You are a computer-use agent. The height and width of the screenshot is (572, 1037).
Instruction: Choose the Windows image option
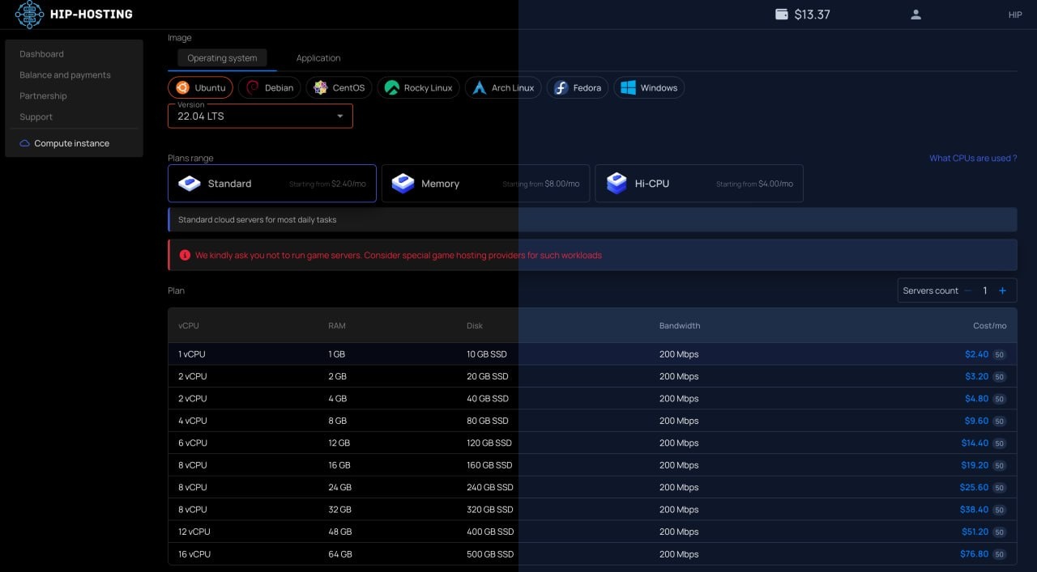coord(648,88)
